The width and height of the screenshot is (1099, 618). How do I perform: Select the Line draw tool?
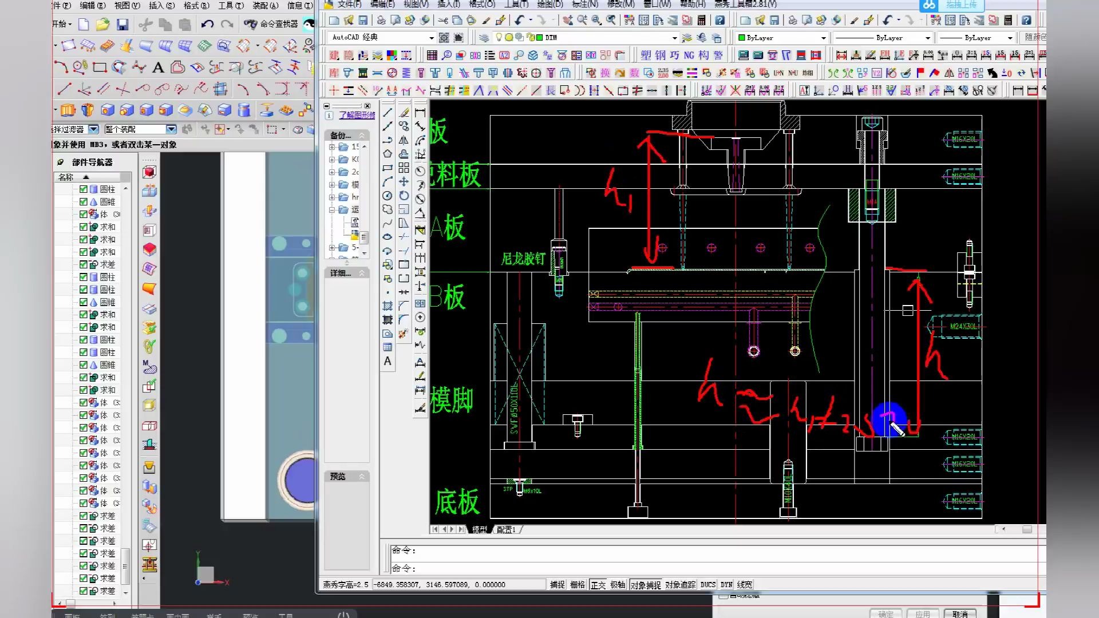(x=388, y=113)
